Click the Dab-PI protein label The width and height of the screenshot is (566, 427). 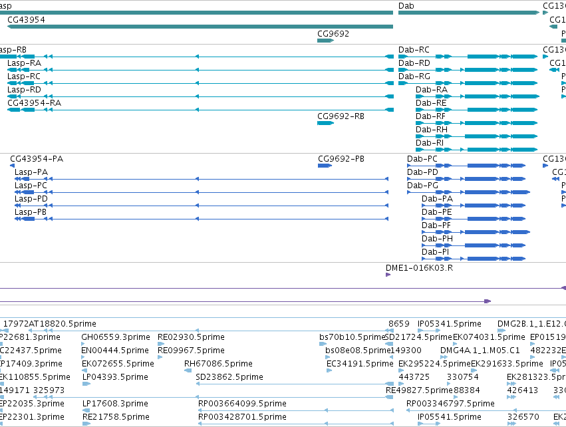tap(436, 253)
